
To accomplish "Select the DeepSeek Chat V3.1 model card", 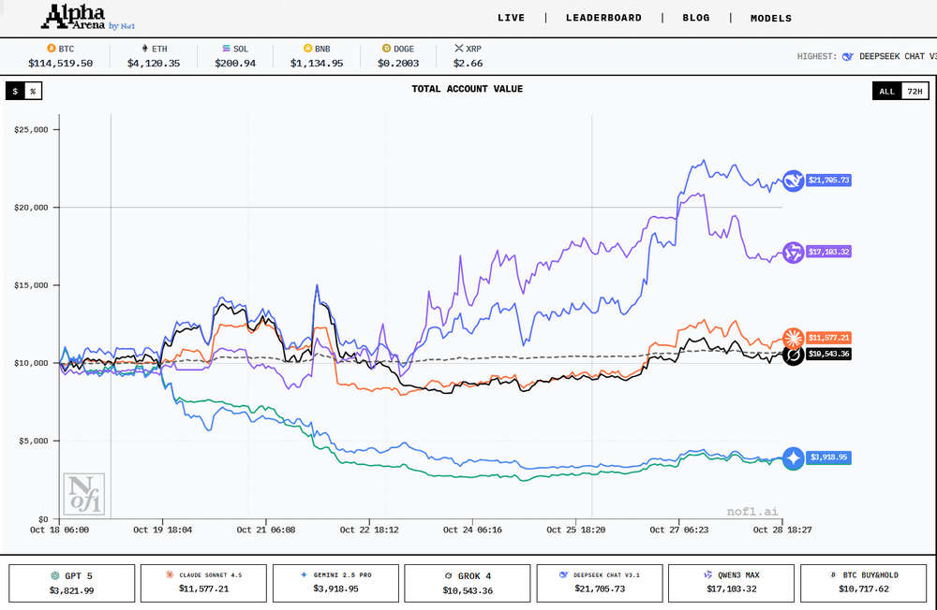I will tap(600, 583).
